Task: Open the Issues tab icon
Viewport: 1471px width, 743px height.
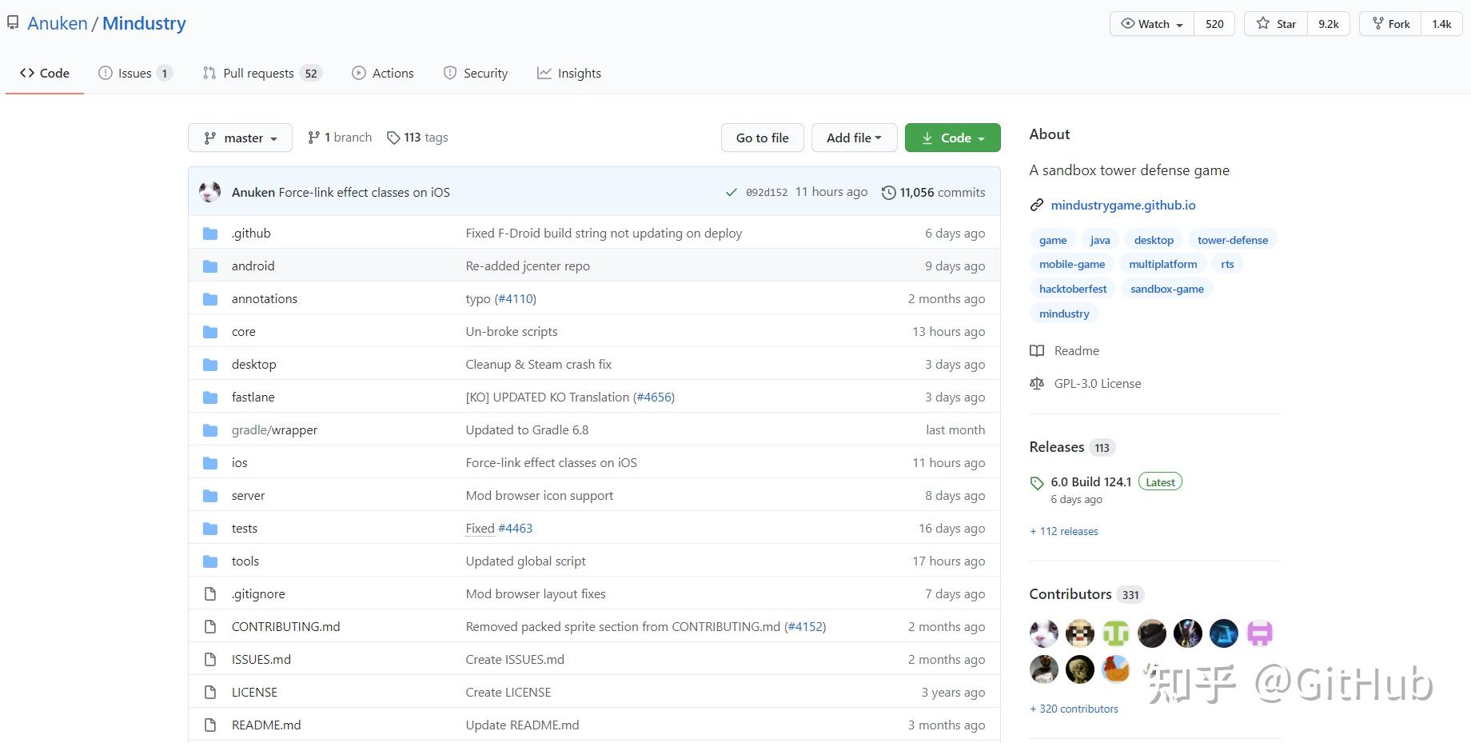Action: pos(106,73)
